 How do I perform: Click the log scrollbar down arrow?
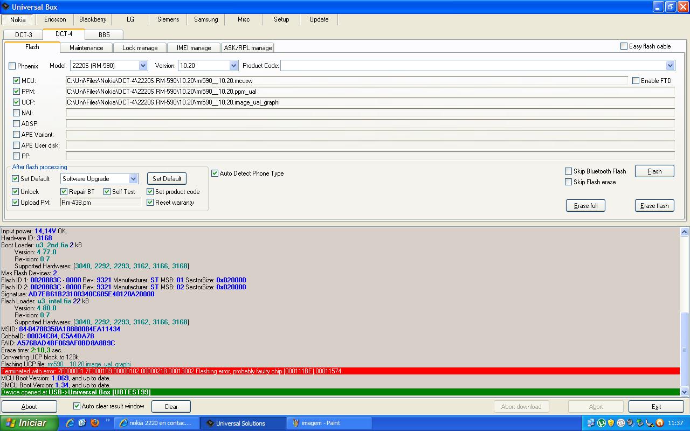(685, 392)
